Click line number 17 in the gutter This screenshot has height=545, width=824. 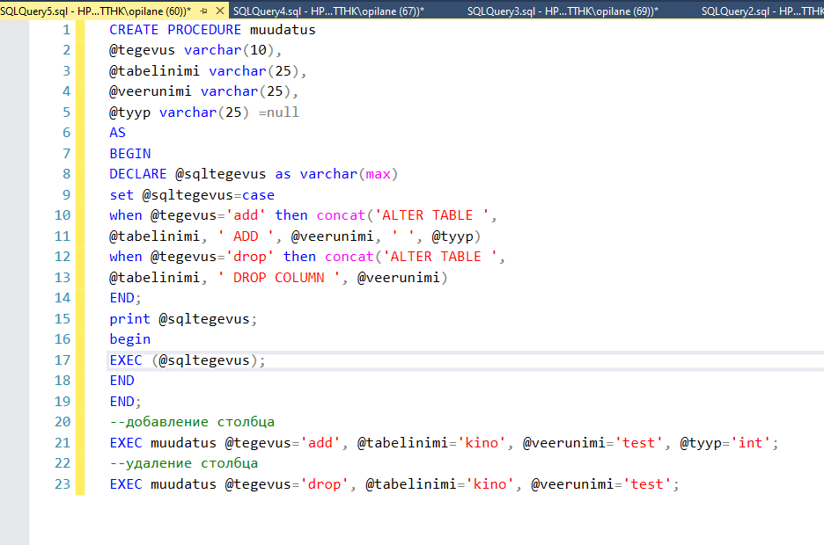point(62,360)
